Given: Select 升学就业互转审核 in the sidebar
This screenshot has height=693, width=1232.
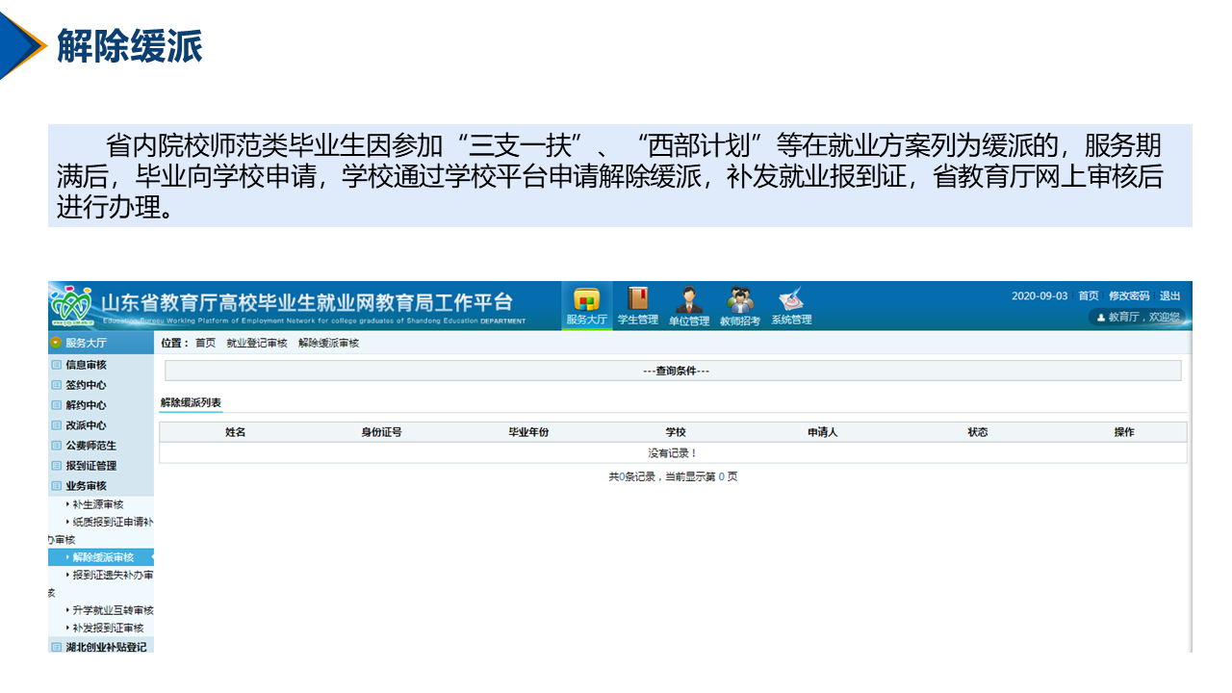Looking at the screenshot, I should coord(113,610).
